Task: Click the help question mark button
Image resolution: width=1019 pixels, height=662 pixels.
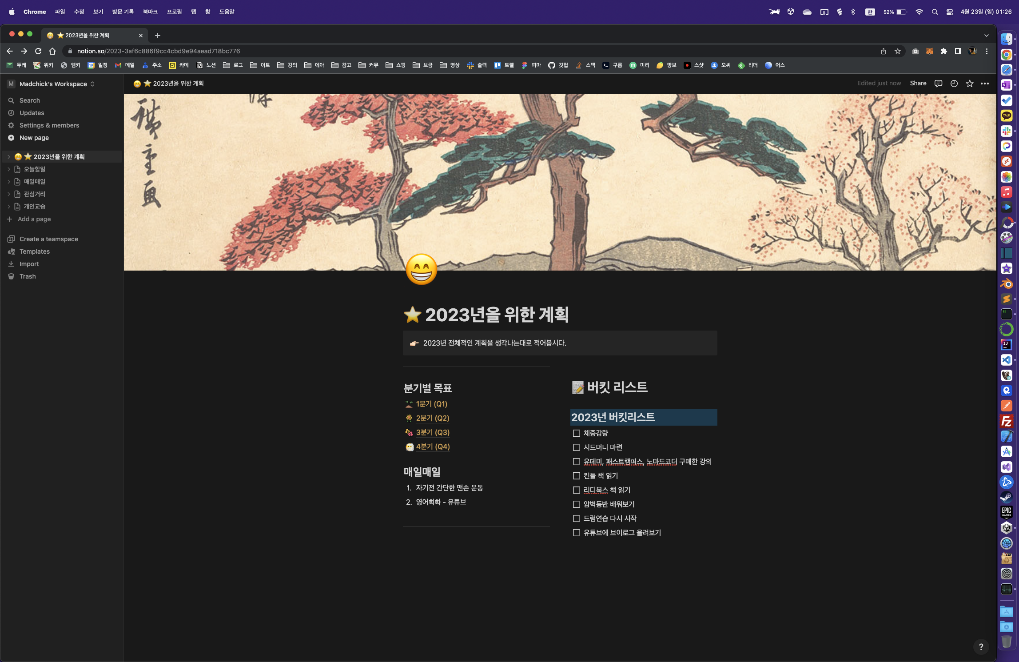Action: click(981, 646)
